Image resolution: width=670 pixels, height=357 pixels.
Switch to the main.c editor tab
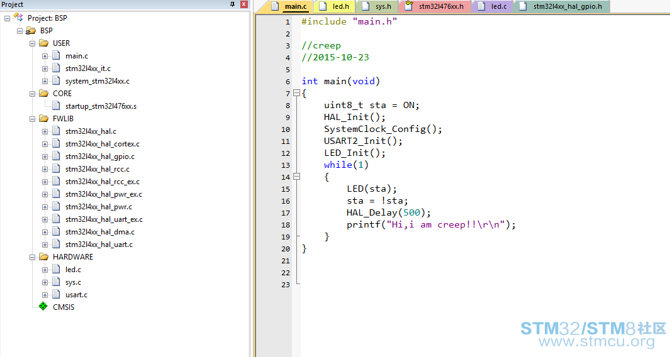click(290, 6)
